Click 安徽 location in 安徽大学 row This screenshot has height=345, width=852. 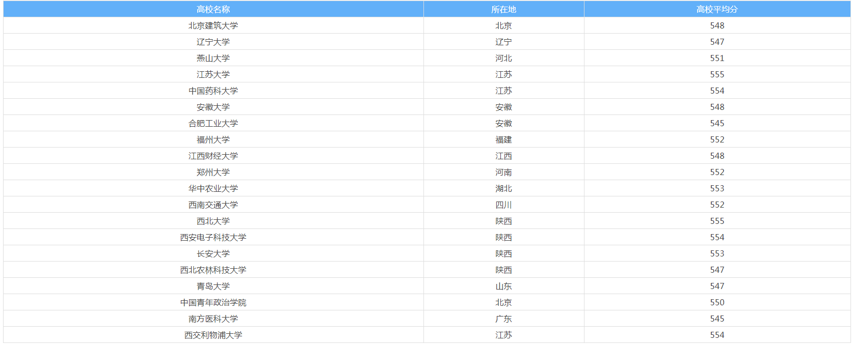pyautogui.click(x=503, y=107)
